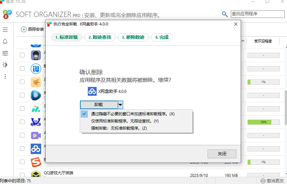The height and width of the screenshot is (184, 287).
Task: Open the hamburger menu in the sidebar
Action: point(5,30)
